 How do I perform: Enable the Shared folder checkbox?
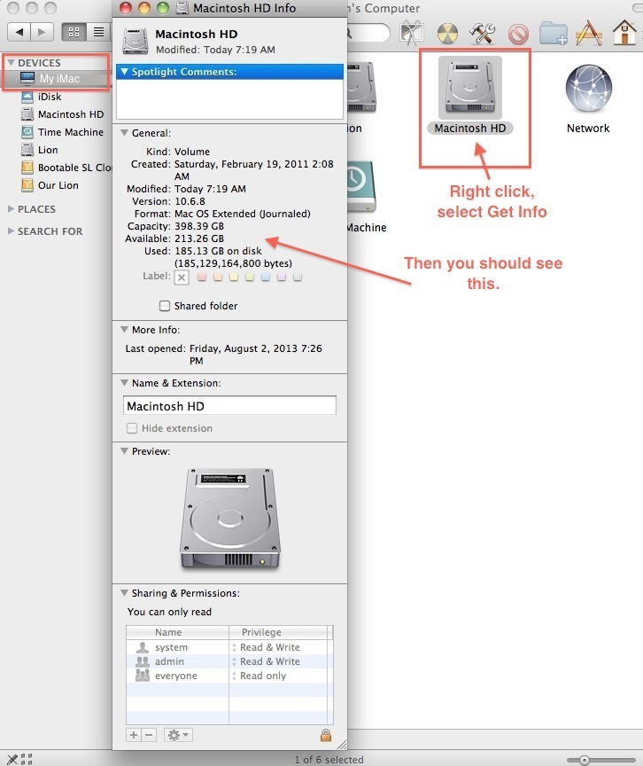(165, 306)
